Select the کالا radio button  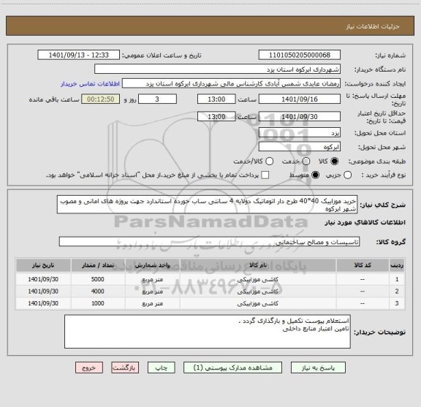point(335,161)
